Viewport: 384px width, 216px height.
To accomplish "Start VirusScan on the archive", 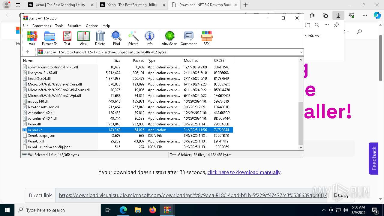I will [x=169, y=38].
